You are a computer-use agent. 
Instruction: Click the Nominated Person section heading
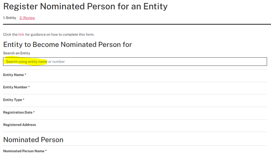(33, 140)
